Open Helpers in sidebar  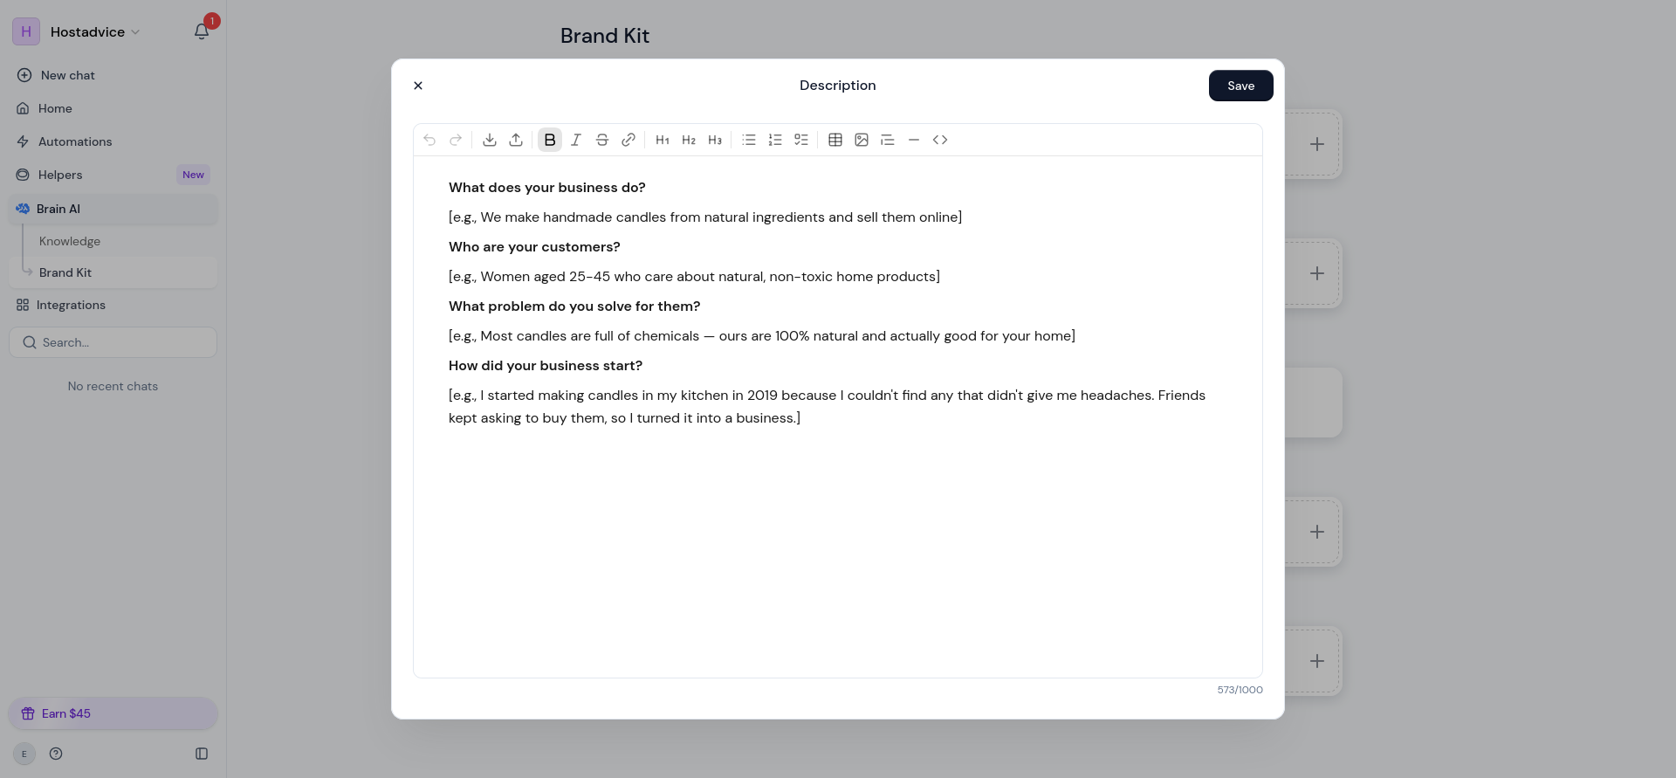tap(113, 175)
